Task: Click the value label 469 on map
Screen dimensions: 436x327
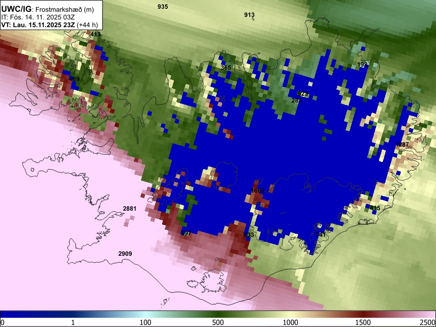Action: coord(74,78)
